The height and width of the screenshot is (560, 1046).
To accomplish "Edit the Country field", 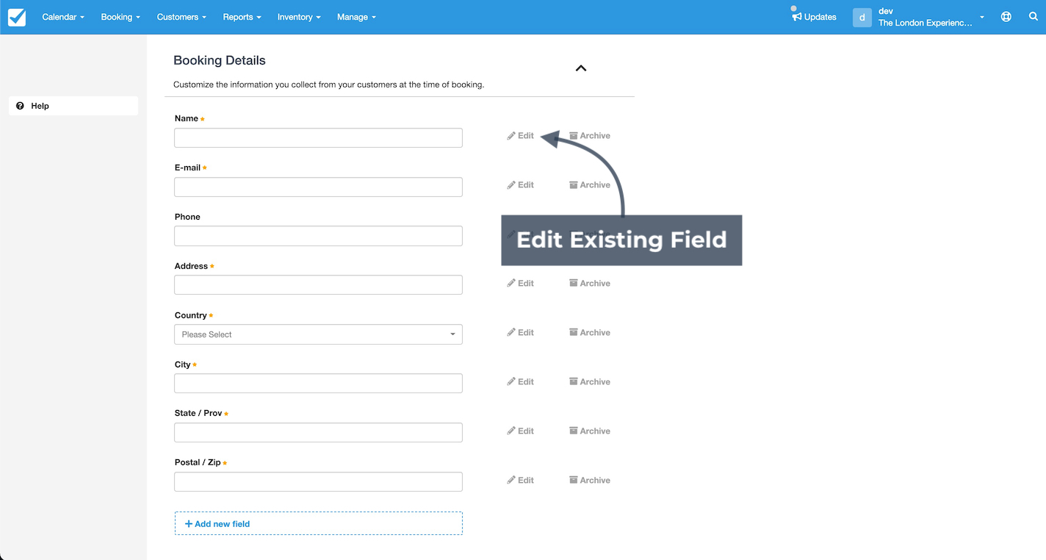I will click(520, 333).
